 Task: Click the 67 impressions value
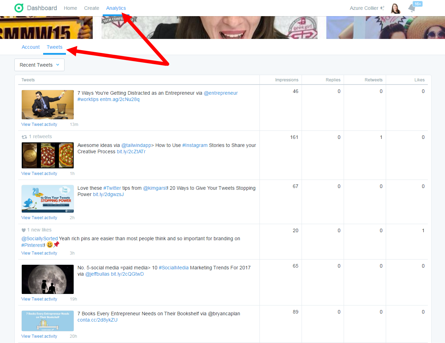point(296,186)
